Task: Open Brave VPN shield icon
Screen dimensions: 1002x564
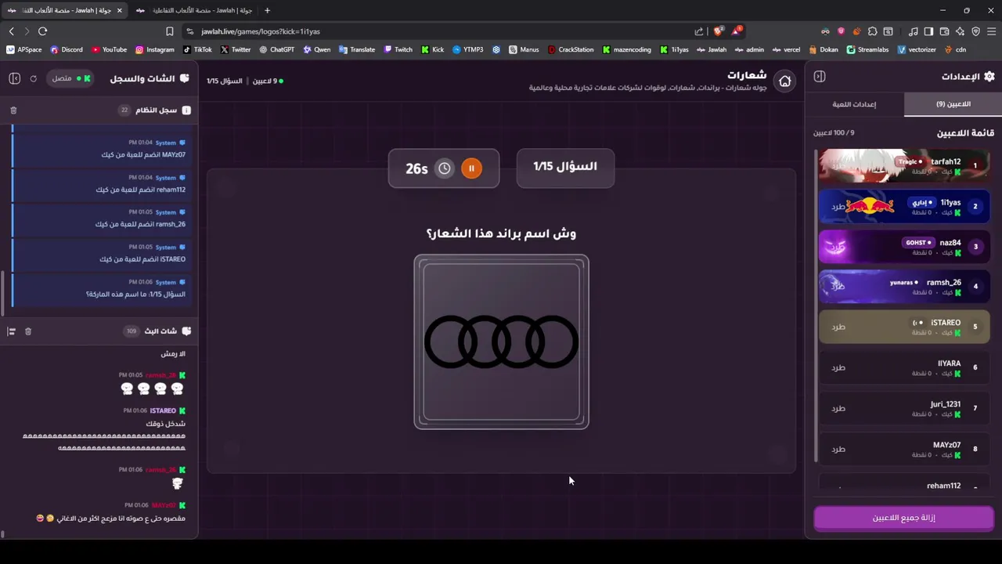Action: [975, 31]
